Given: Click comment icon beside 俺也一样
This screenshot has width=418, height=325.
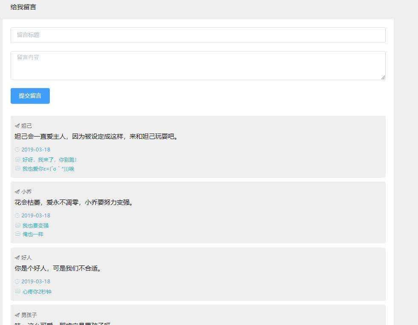Looking at the screenshot, I should pos(18,234).
